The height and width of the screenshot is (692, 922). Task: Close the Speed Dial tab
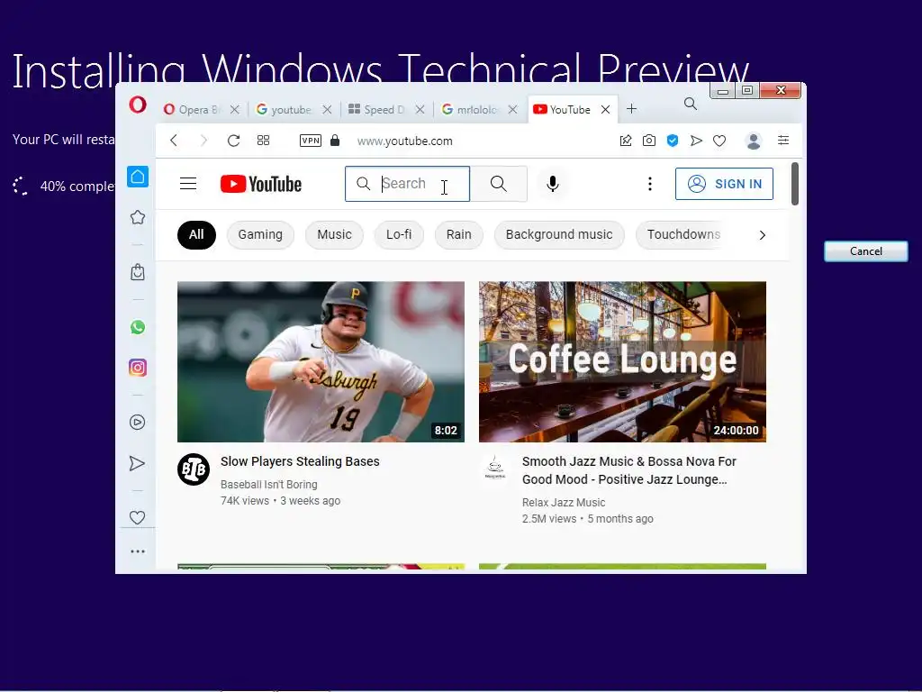pos(420,109)
